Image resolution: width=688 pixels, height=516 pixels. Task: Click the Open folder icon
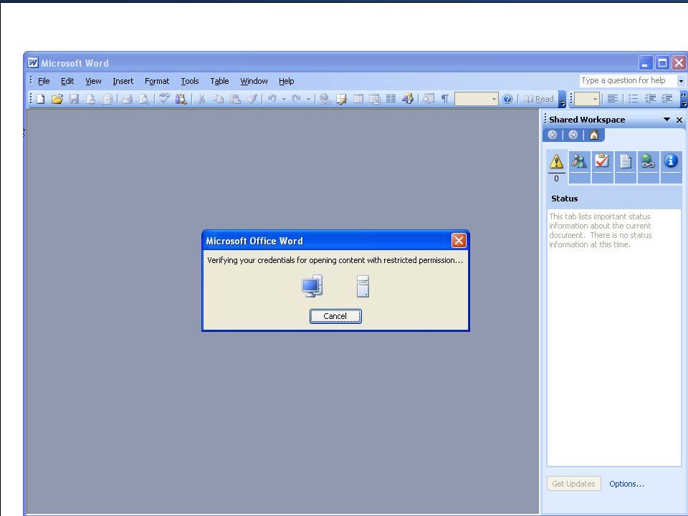pyautogui.click(x=57, y=99)
